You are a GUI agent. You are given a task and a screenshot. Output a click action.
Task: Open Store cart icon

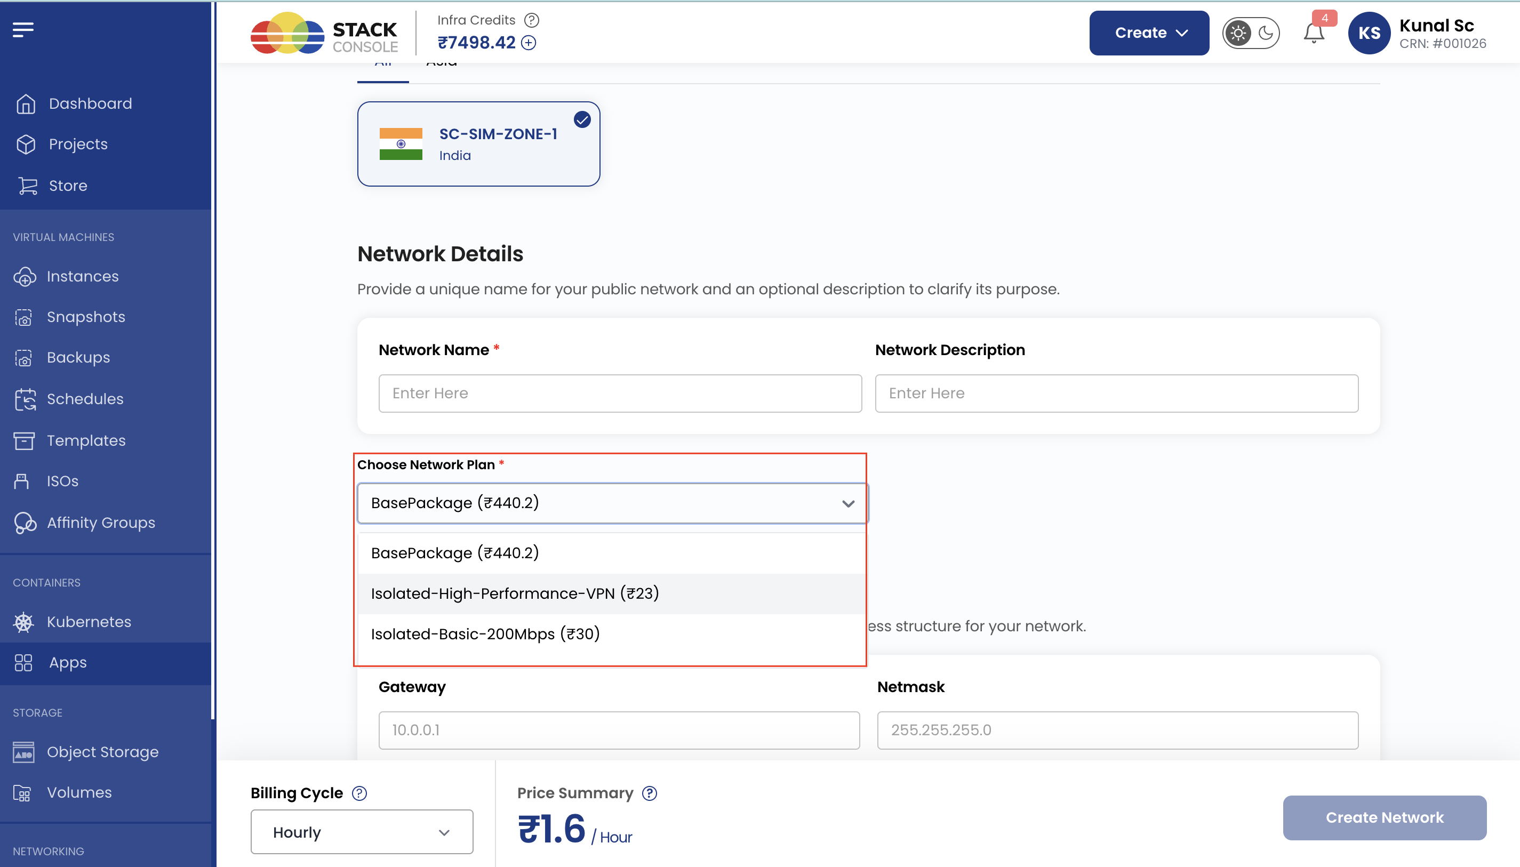(x=27, y=186)
